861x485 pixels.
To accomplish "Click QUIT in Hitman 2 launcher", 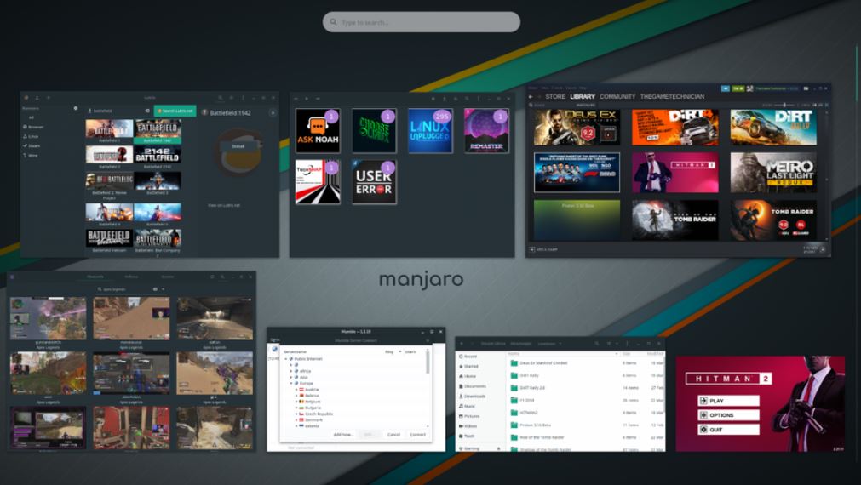I will [x=729, y=430].
